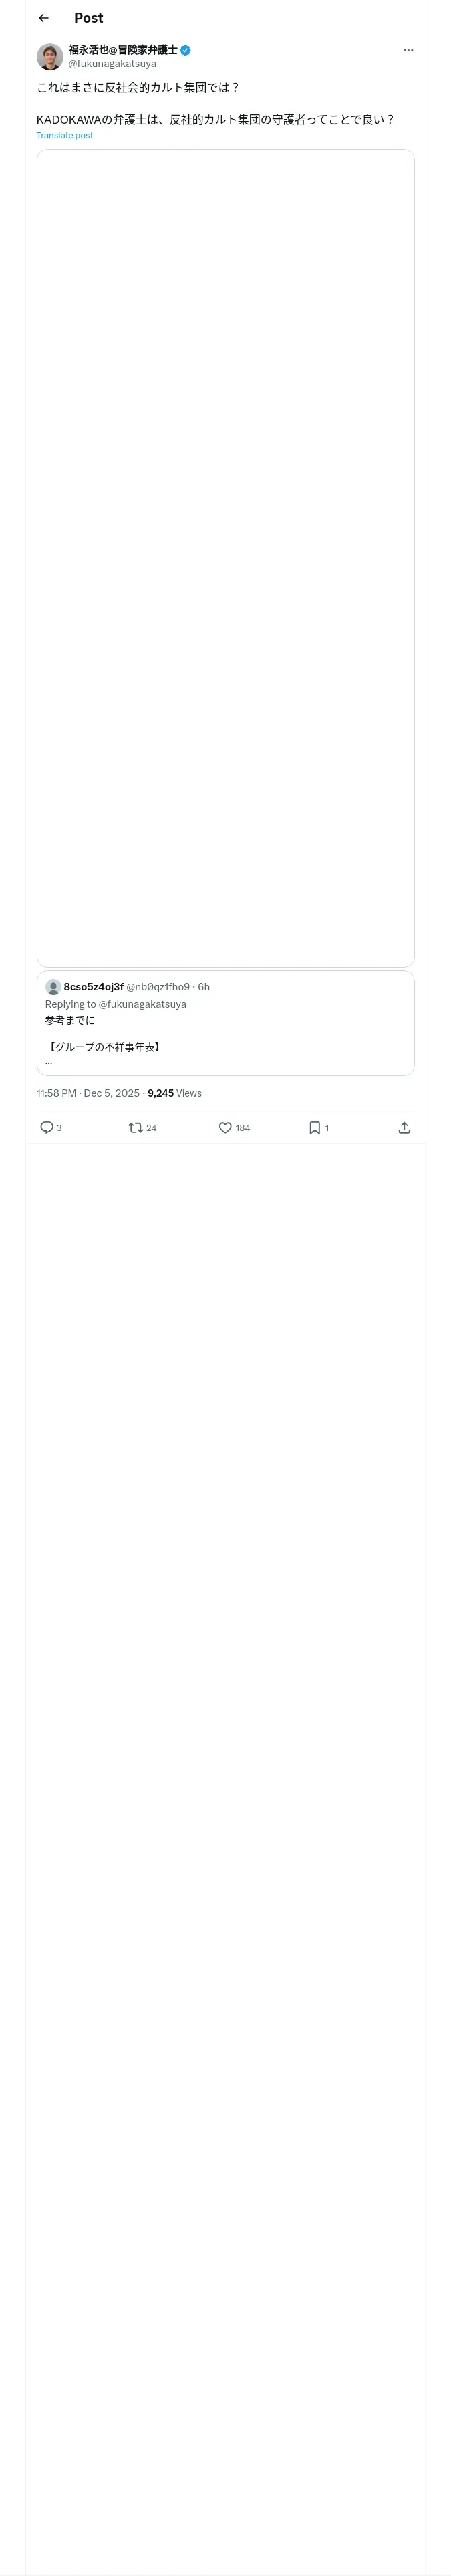Open the author's profile avatar
451x2576 pixels.
(x=50, y=56)
